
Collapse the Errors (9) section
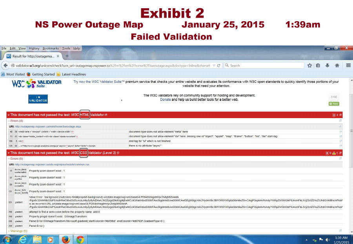tap(16, 159)
